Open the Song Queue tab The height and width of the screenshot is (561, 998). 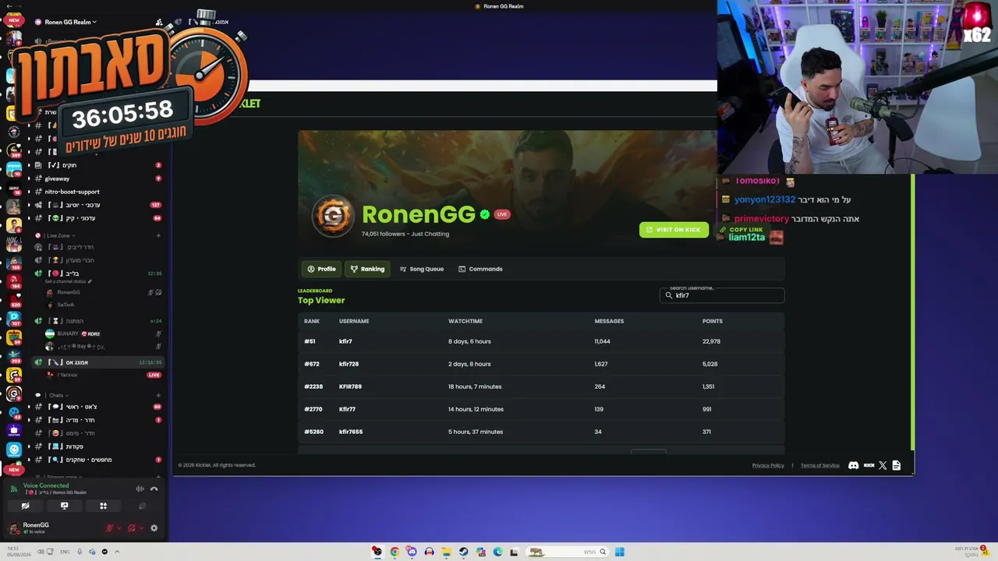(x=421, y=269)
